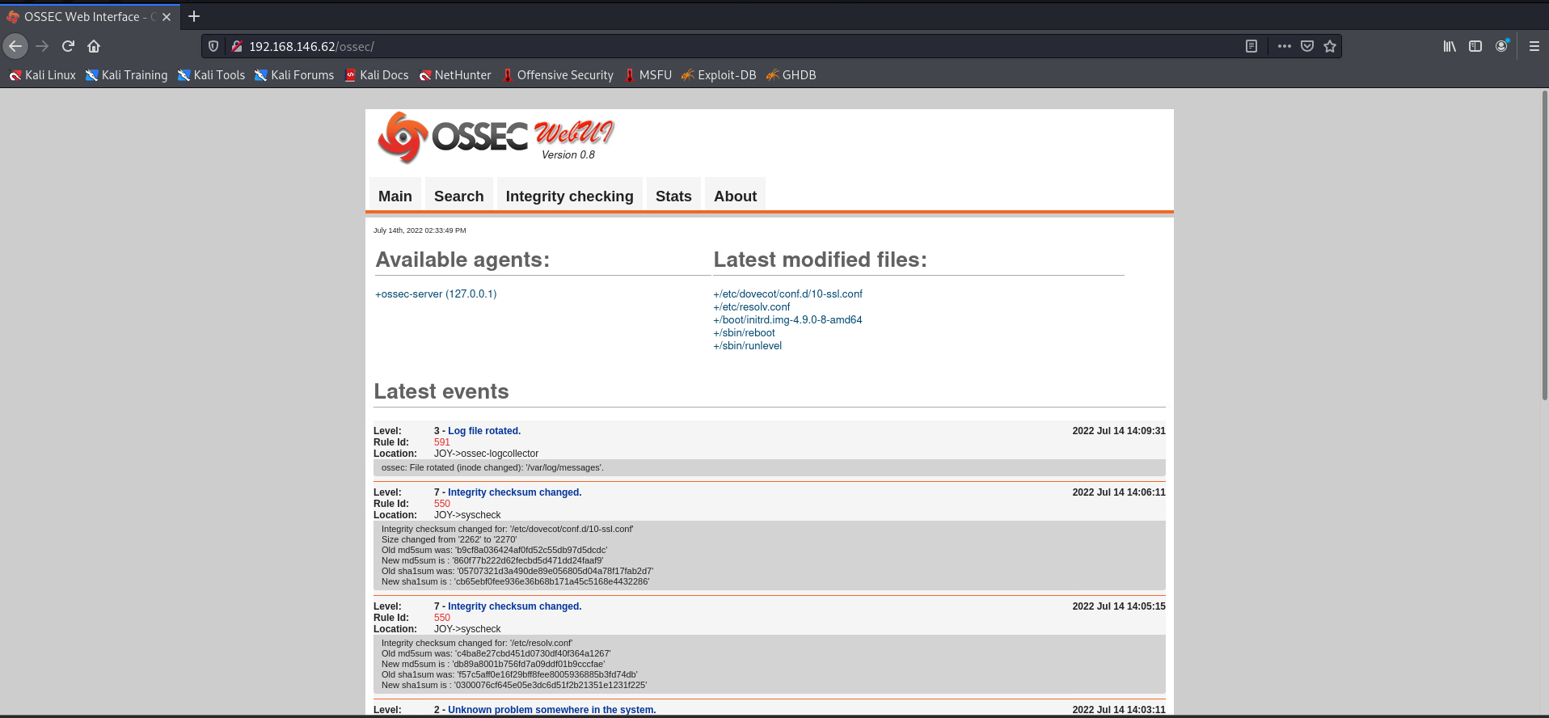
Task: Expand /sbin/runlevel modified file entry
Action: (x=747, y=345)
